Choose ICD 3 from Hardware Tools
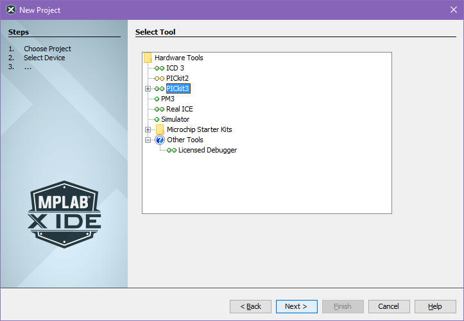This screenshot has height=321, width=464. coord(175,68)
